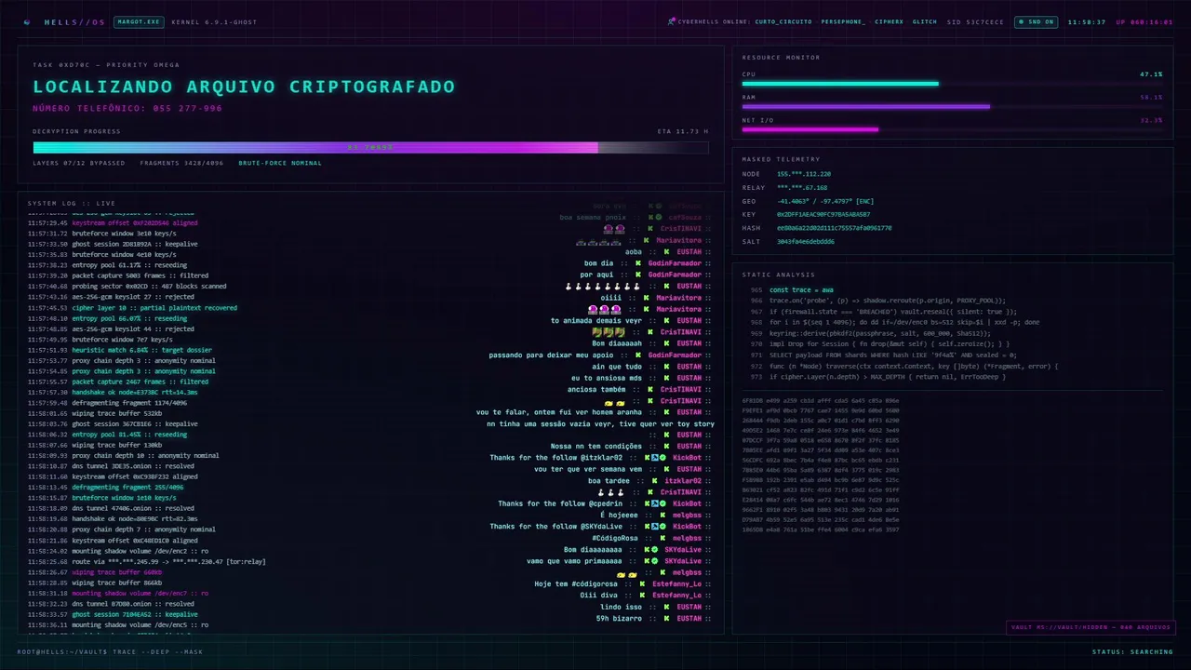
Task: Click the Kick badge on Estefanny_Lo's 'Oiii diva'
Action: [x=643, y=595]
